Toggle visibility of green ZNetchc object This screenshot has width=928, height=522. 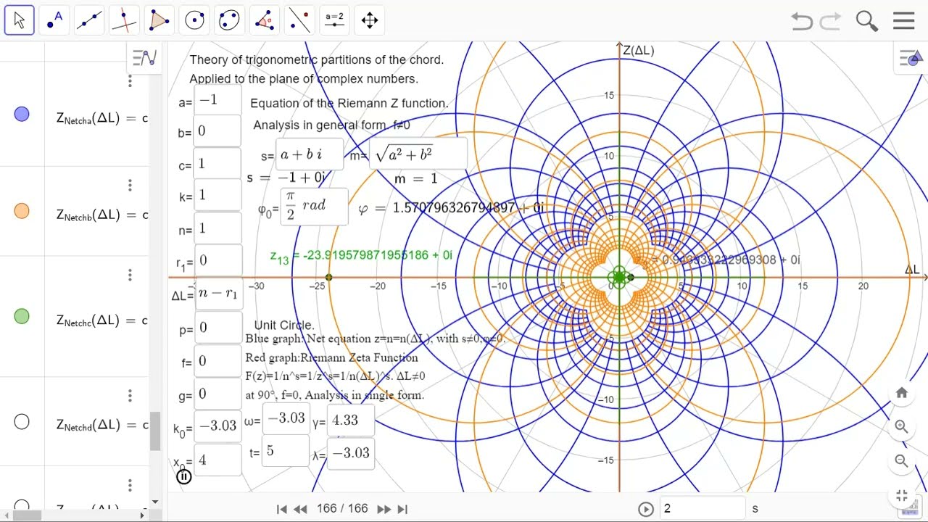click(x=22, y=316)
